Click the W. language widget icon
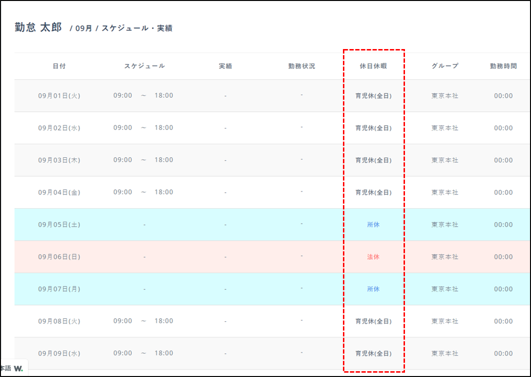This screenshot has width=531, height=377. 18,368
